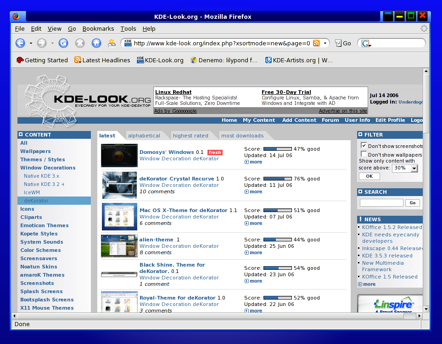Open the Bookmarks menu
This screenshot has width=442, height=344.
click(x=98, y=29)
